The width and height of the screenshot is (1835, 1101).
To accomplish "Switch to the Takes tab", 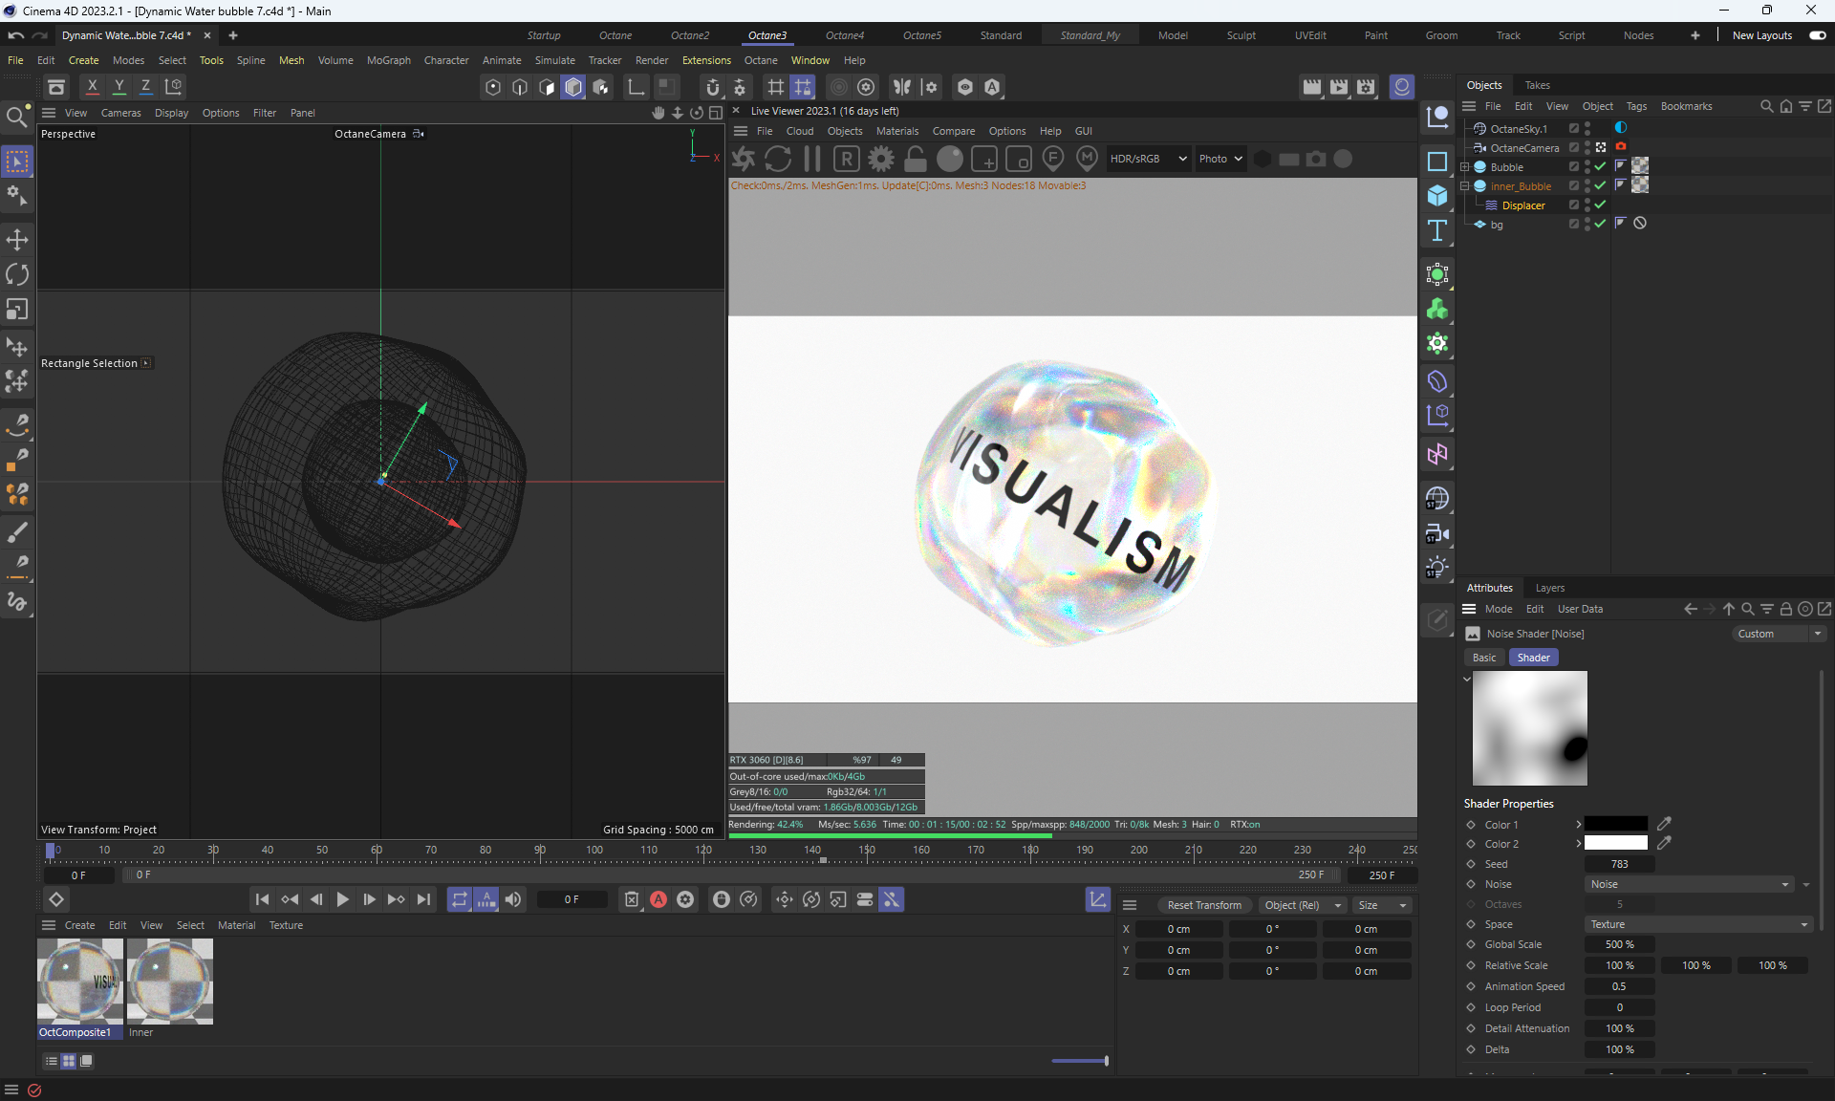I will (1537, 85).
